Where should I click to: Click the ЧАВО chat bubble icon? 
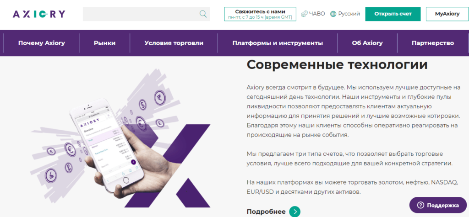[x=304, y=14]
